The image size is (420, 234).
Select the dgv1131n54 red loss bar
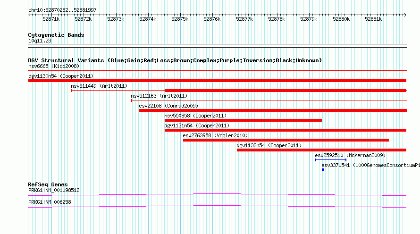coord(286,130)
